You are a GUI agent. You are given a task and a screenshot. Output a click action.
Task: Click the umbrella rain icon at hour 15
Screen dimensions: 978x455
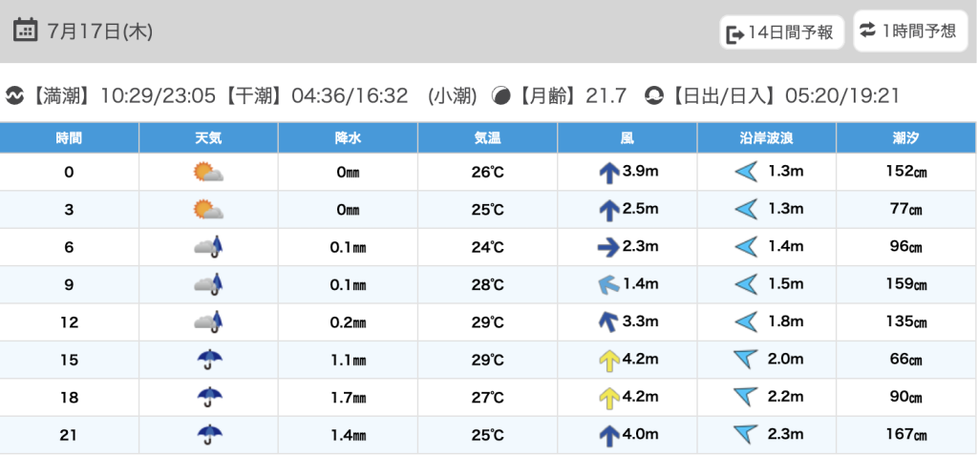(207, 360)
